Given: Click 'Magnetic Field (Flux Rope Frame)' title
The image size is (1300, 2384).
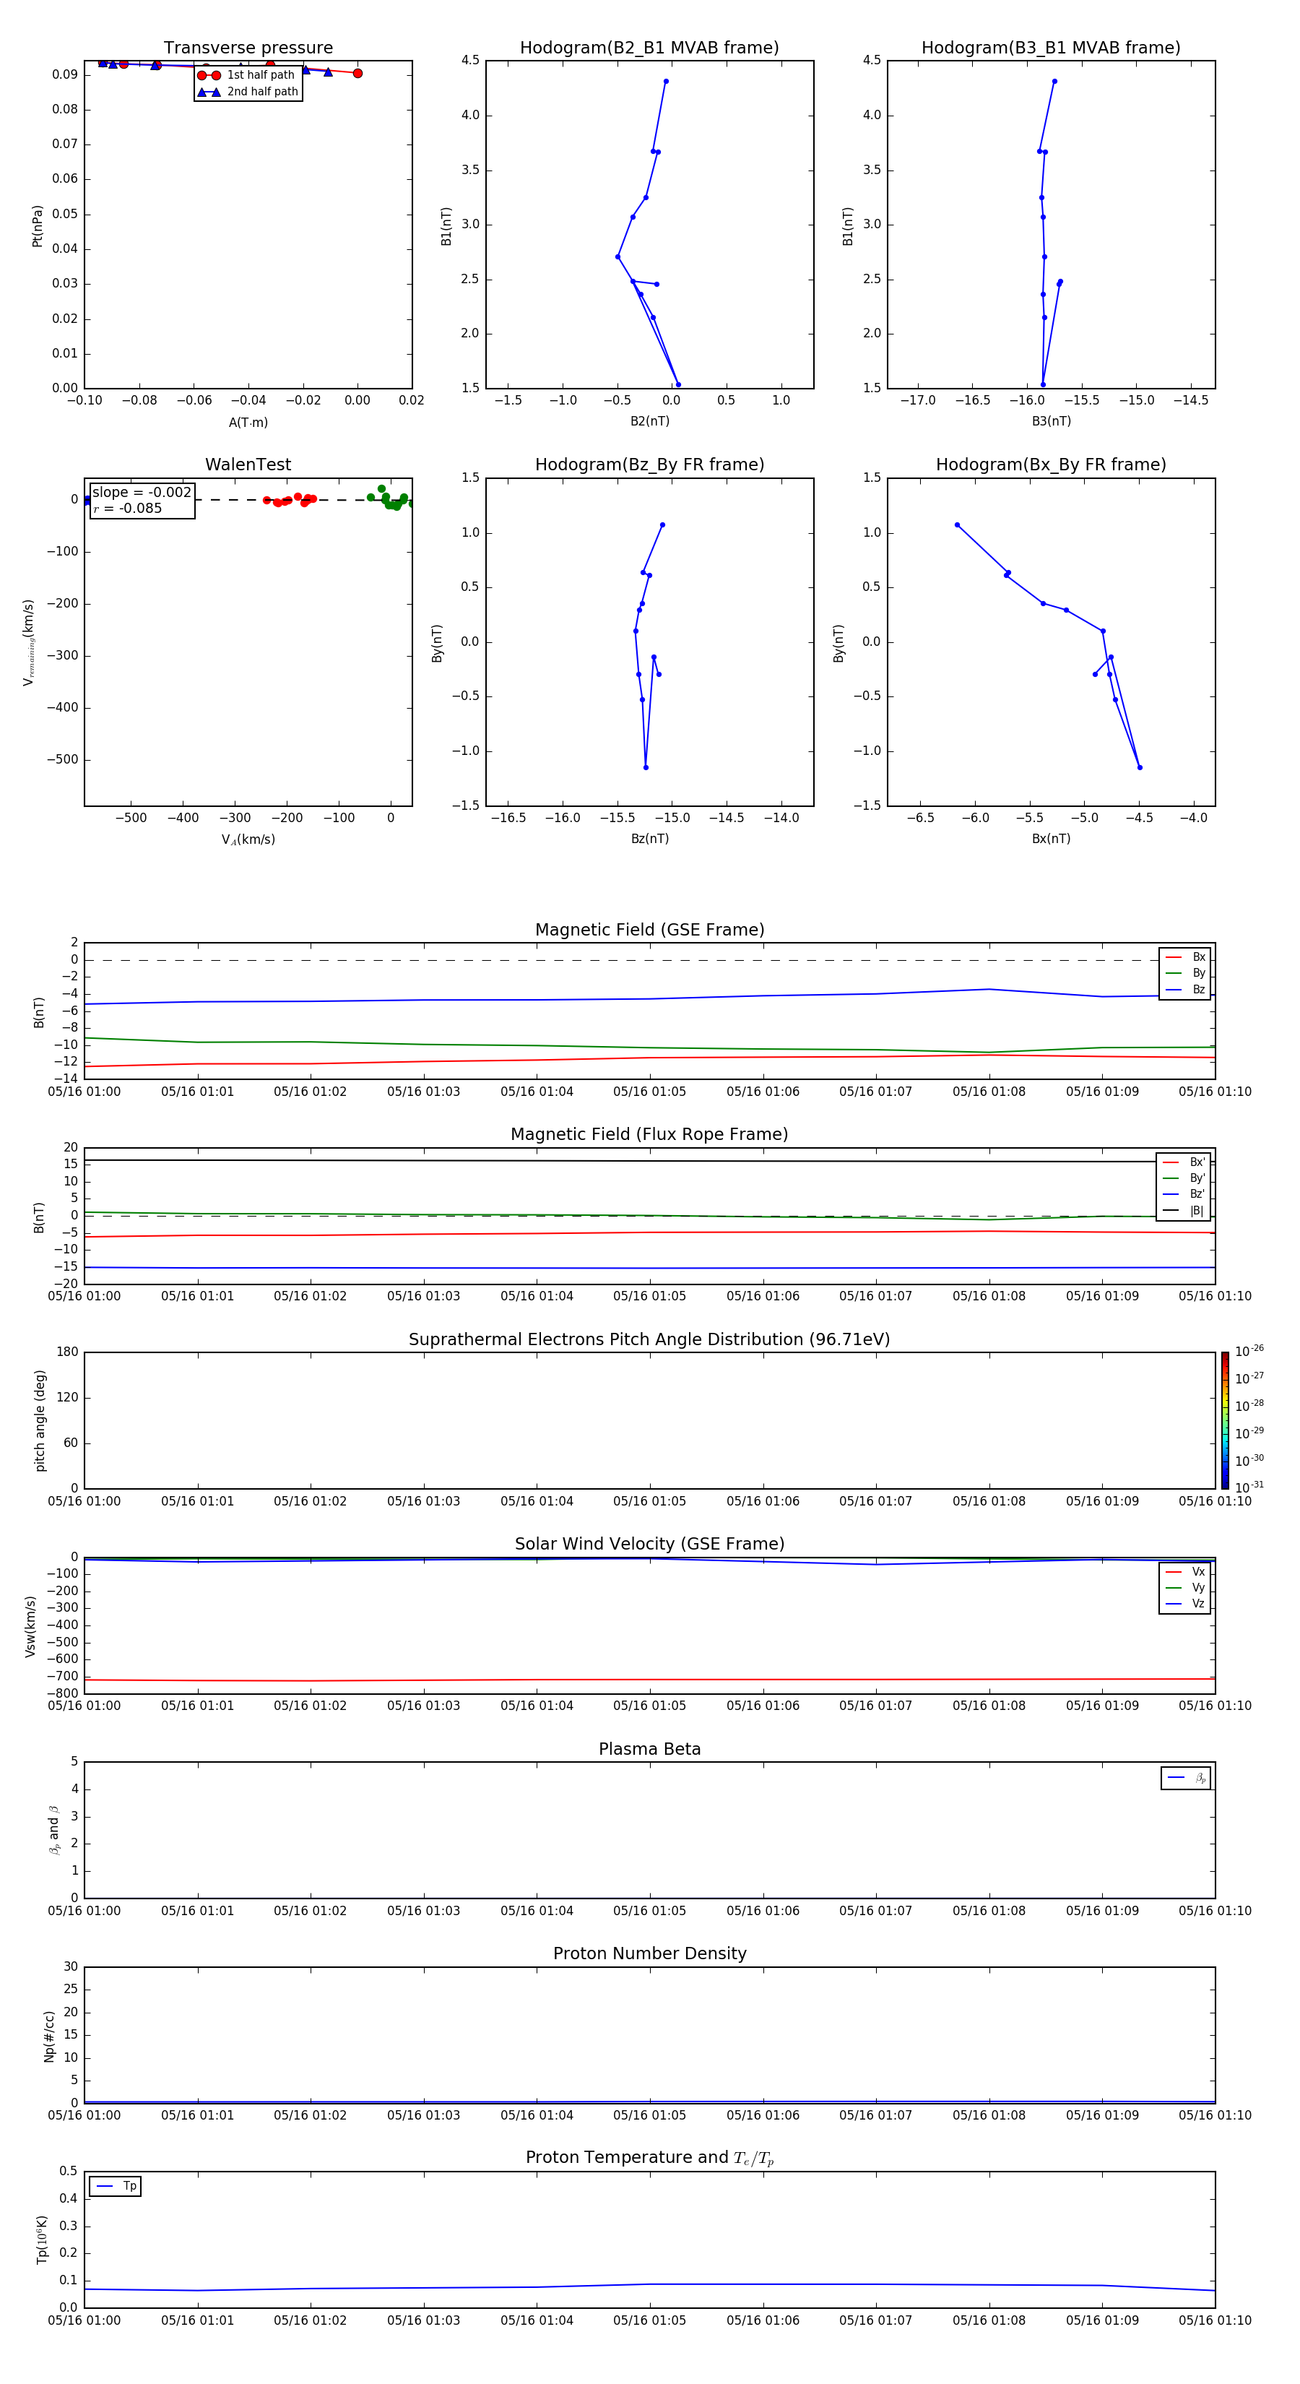Looking at the screenshot, I should click(649, 1135).
